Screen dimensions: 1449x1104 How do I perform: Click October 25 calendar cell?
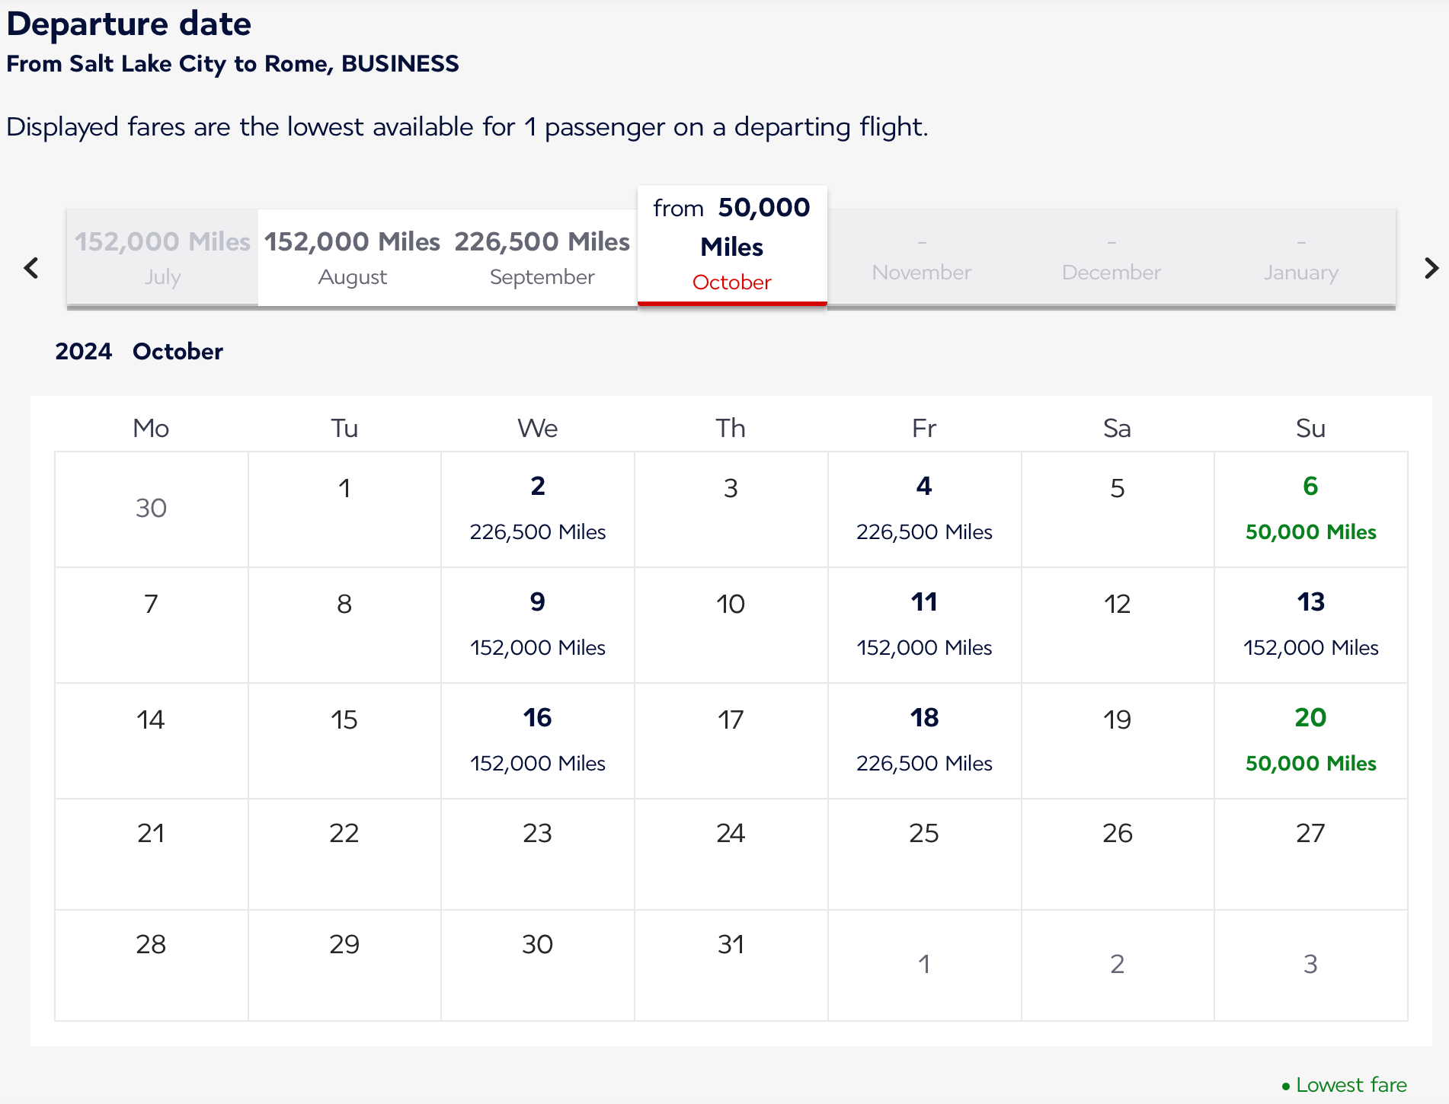pyautogui.click(x=924, y=853)
